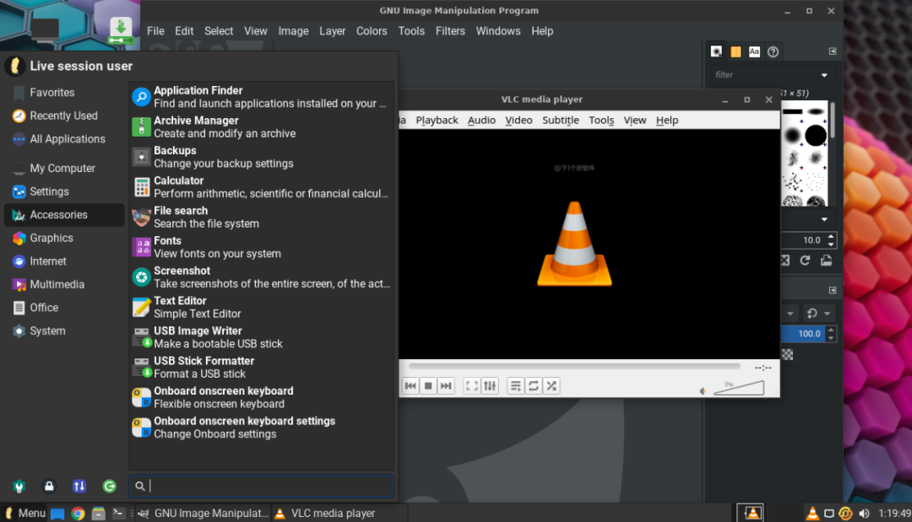912x522 pixels.
Task: Open the GIMP brush filter dropdown
Action: (824, 75)
